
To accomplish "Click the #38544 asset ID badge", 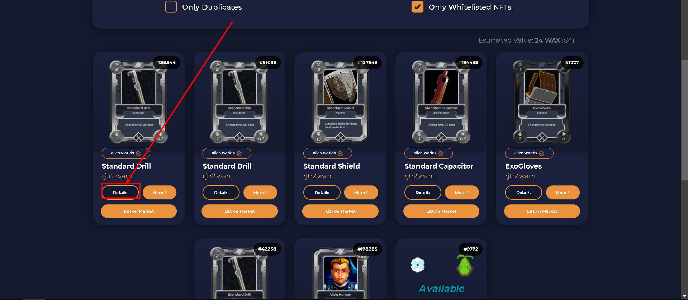I will (x=166, y=62).
